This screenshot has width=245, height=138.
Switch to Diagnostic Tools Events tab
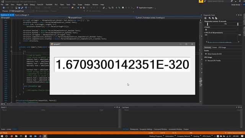click(x=214, y=48)
